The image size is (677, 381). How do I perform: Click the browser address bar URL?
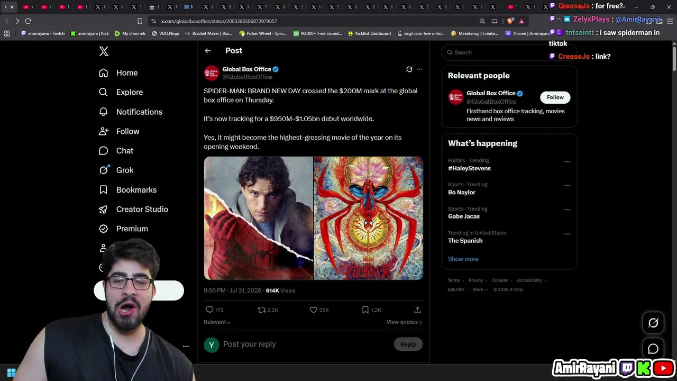(x=219, y=21)
